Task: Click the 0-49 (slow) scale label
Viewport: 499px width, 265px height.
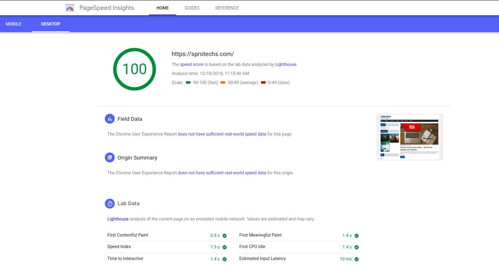Action: 279,82
